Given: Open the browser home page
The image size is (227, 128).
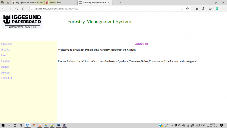Looking at the screenshot, I should (23, 9).
